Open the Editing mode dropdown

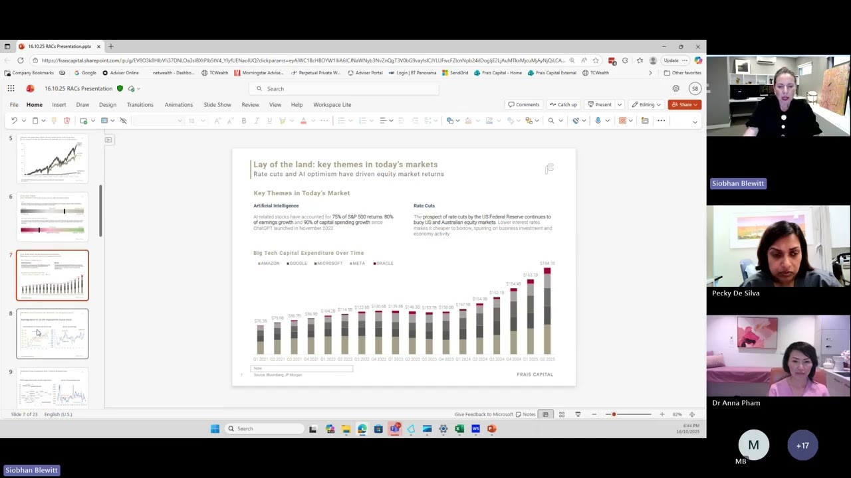click(x=646, y=104)
